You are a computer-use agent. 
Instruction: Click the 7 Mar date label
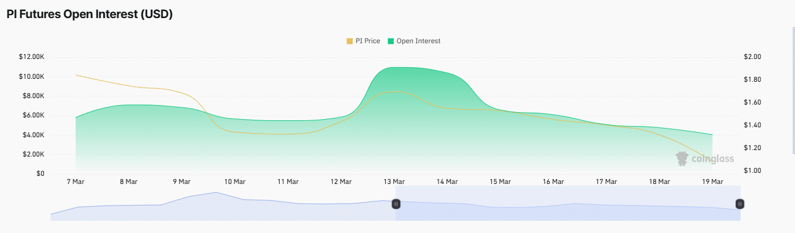[76, 182]
